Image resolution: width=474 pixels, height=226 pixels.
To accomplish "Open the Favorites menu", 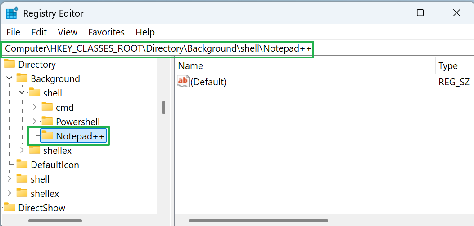I will pos(106,32).
